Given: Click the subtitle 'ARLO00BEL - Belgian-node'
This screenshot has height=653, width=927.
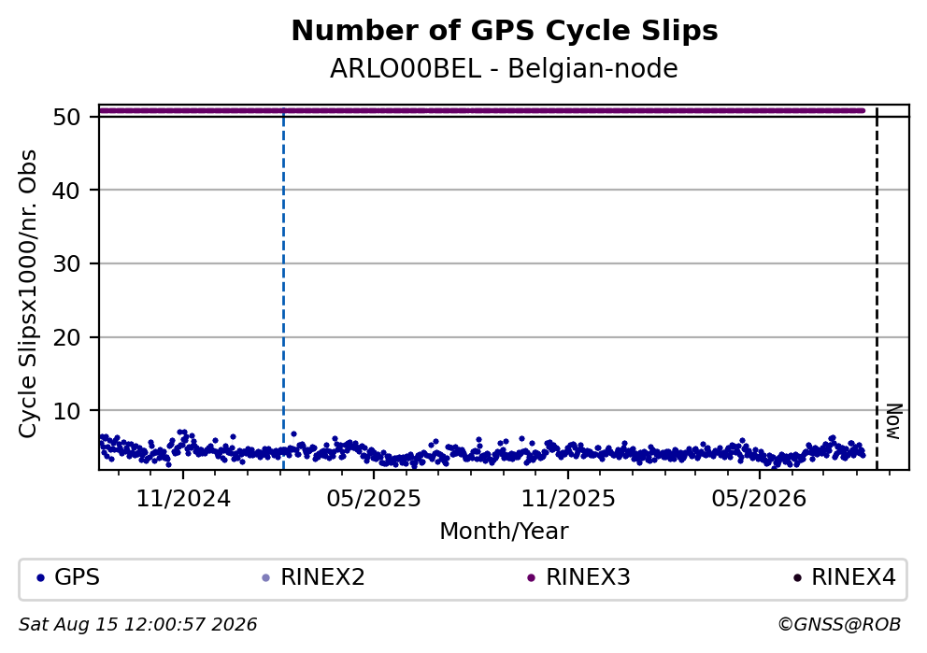Looking at the screenshot, I should [x=504, y=69].
